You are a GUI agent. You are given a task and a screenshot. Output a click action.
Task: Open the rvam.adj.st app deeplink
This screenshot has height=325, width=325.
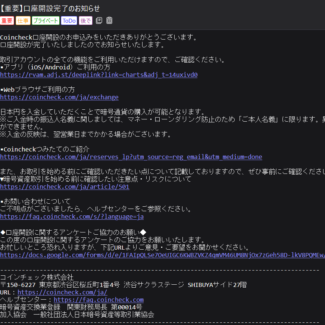[99, 75]
